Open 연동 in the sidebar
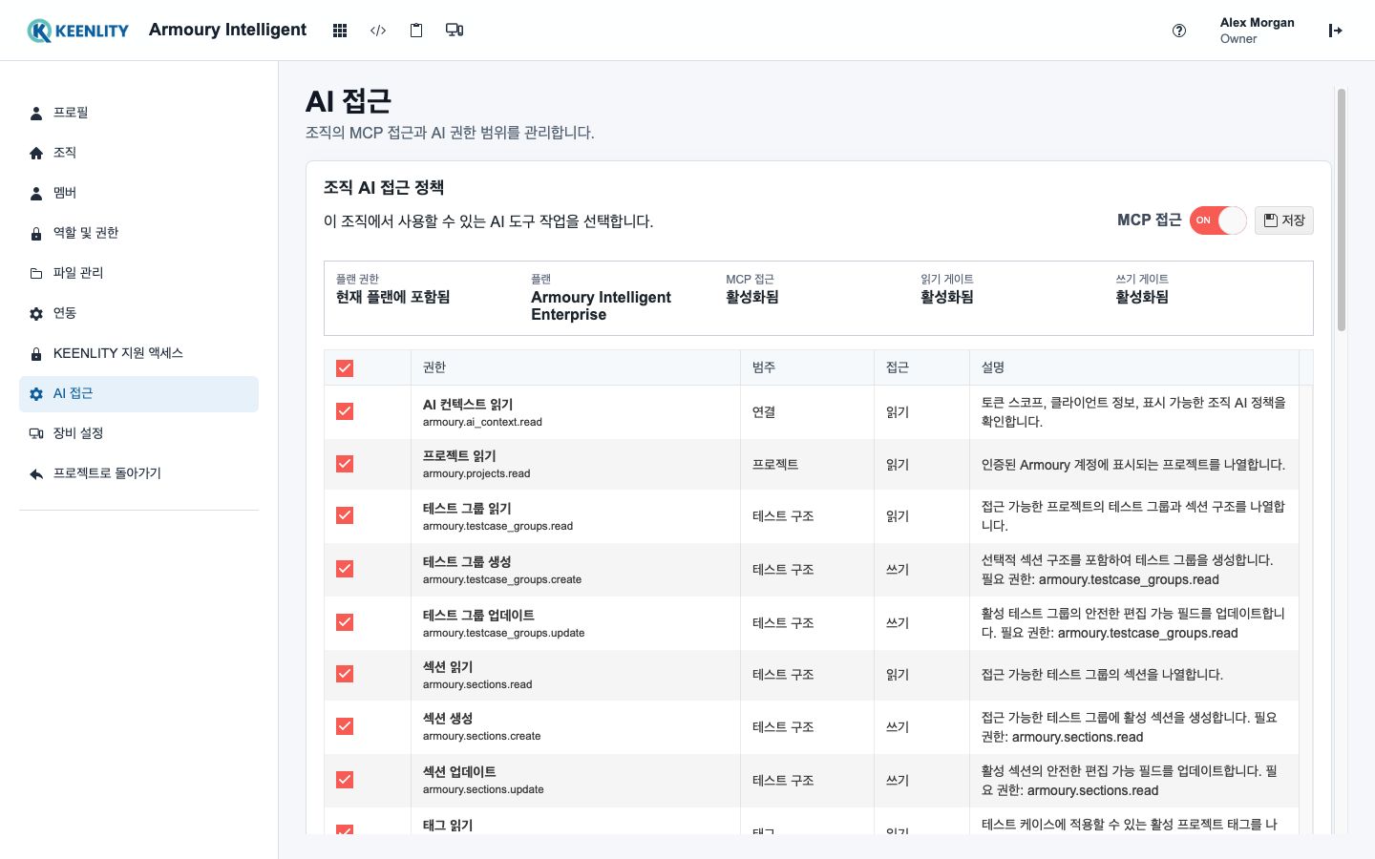The height and width of the screenshot is (859, 1375). (138, 313)
